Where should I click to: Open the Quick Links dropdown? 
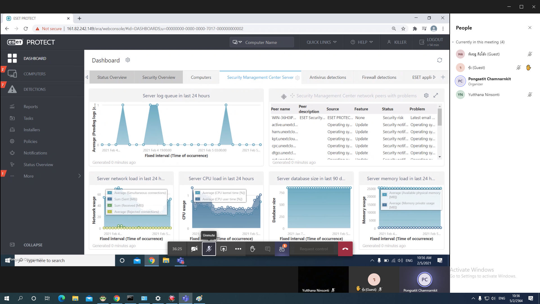[x=321, y=42]
